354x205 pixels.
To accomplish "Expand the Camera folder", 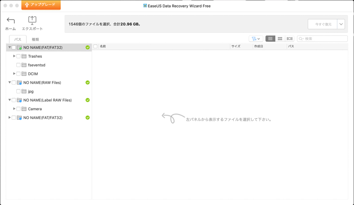I will pos(14,109).
